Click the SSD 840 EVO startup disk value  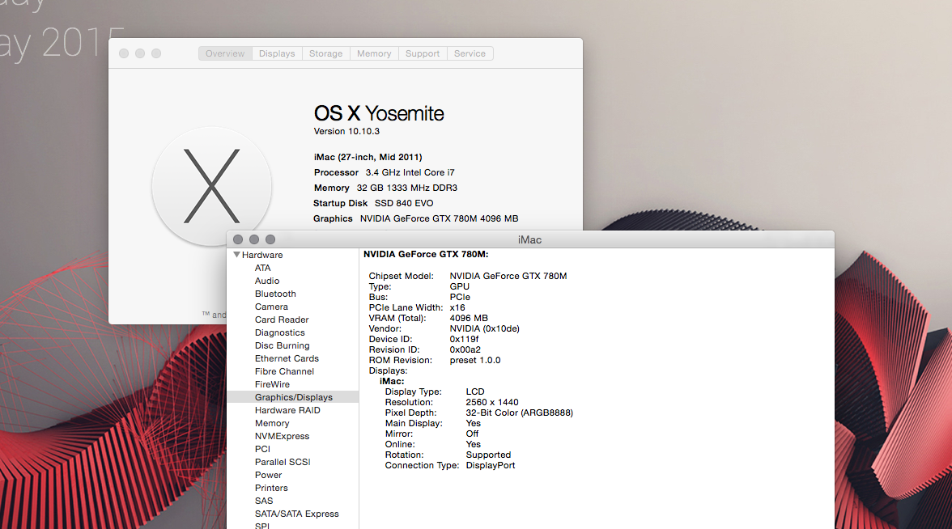point(404,203)
